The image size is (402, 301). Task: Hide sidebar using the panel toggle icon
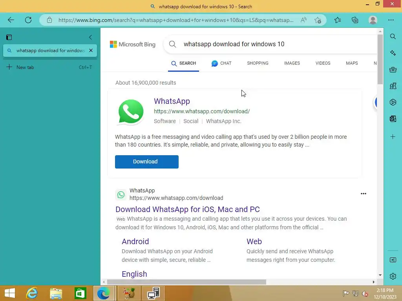tap(393, 260)
